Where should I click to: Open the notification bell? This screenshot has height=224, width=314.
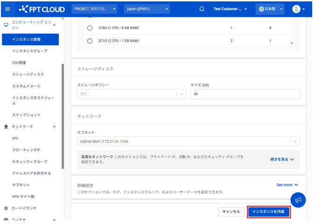[x=202, y=9]
